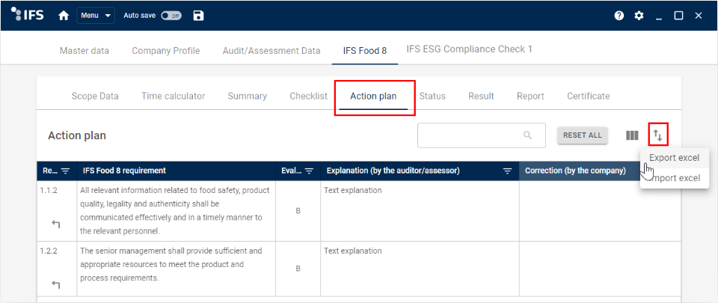This screenshot has width=718, height=303.
Task: Open the help question mark icon
Action: click(x=619, y=16)
